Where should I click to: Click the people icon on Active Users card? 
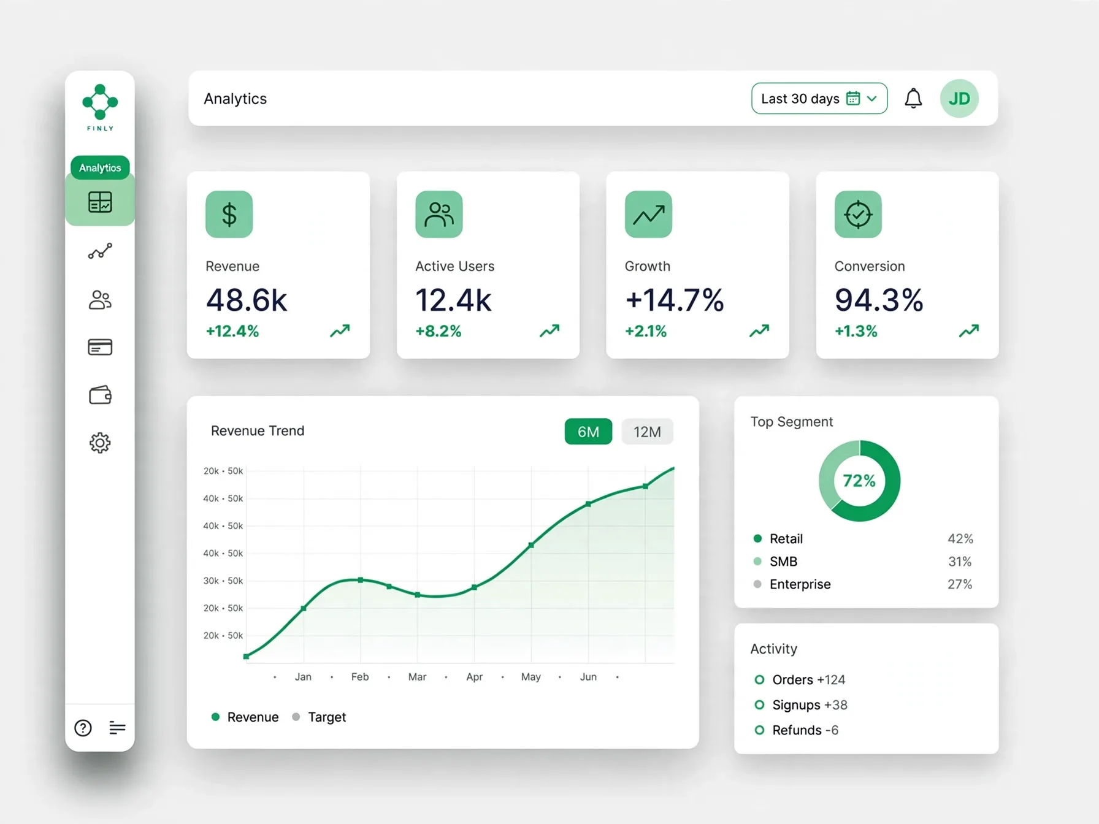(438, 214)
